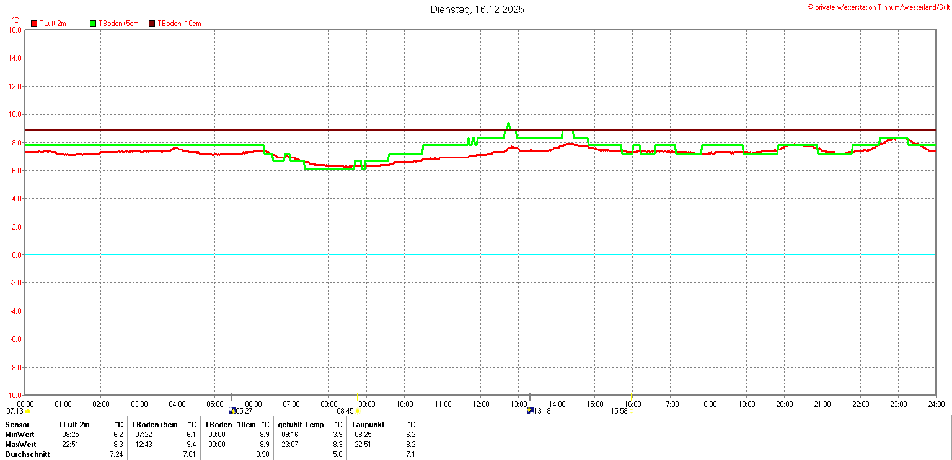Click the Taupunkt column header
Screen dimensions: 952x460
368,425
